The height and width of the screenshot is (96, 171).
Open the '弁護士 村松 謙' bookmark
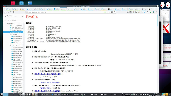tap(17, 54)
